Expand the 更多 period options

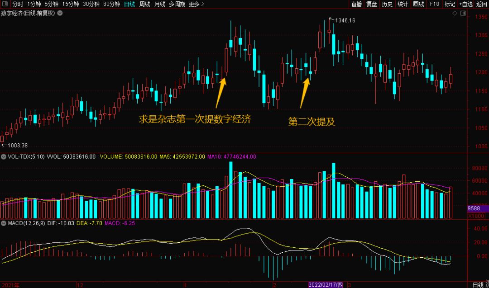coord(197,4)
